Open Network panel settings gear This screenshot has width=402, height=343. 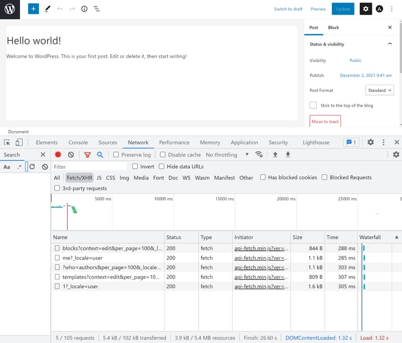click(x=396, y=154)
